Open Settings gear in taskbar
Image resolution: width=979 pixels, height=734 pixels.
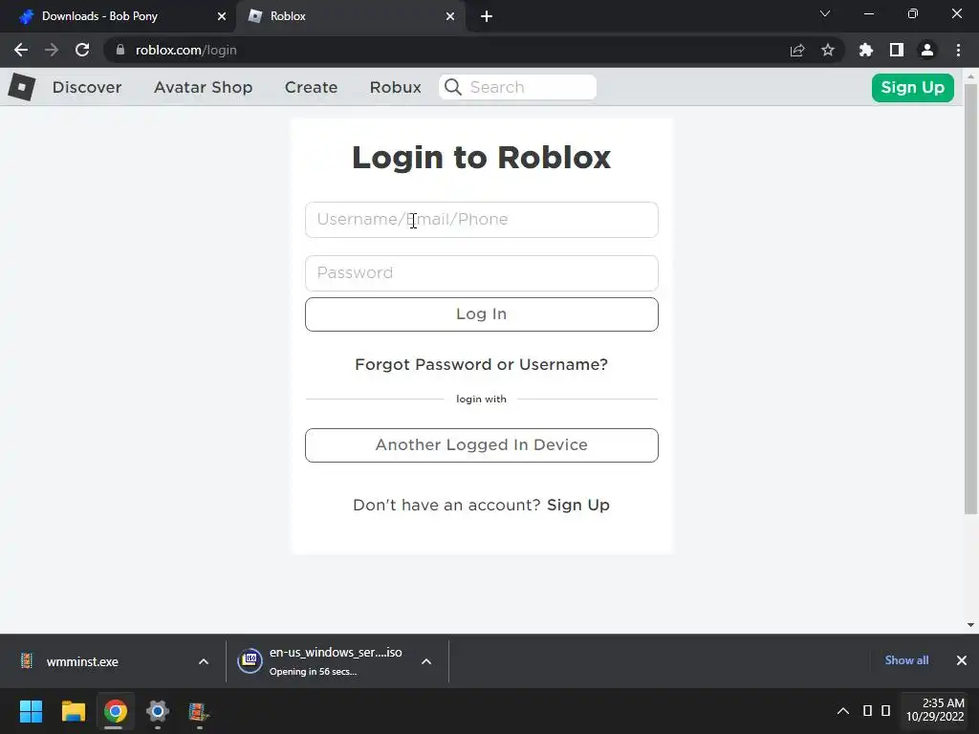[158, 711]
